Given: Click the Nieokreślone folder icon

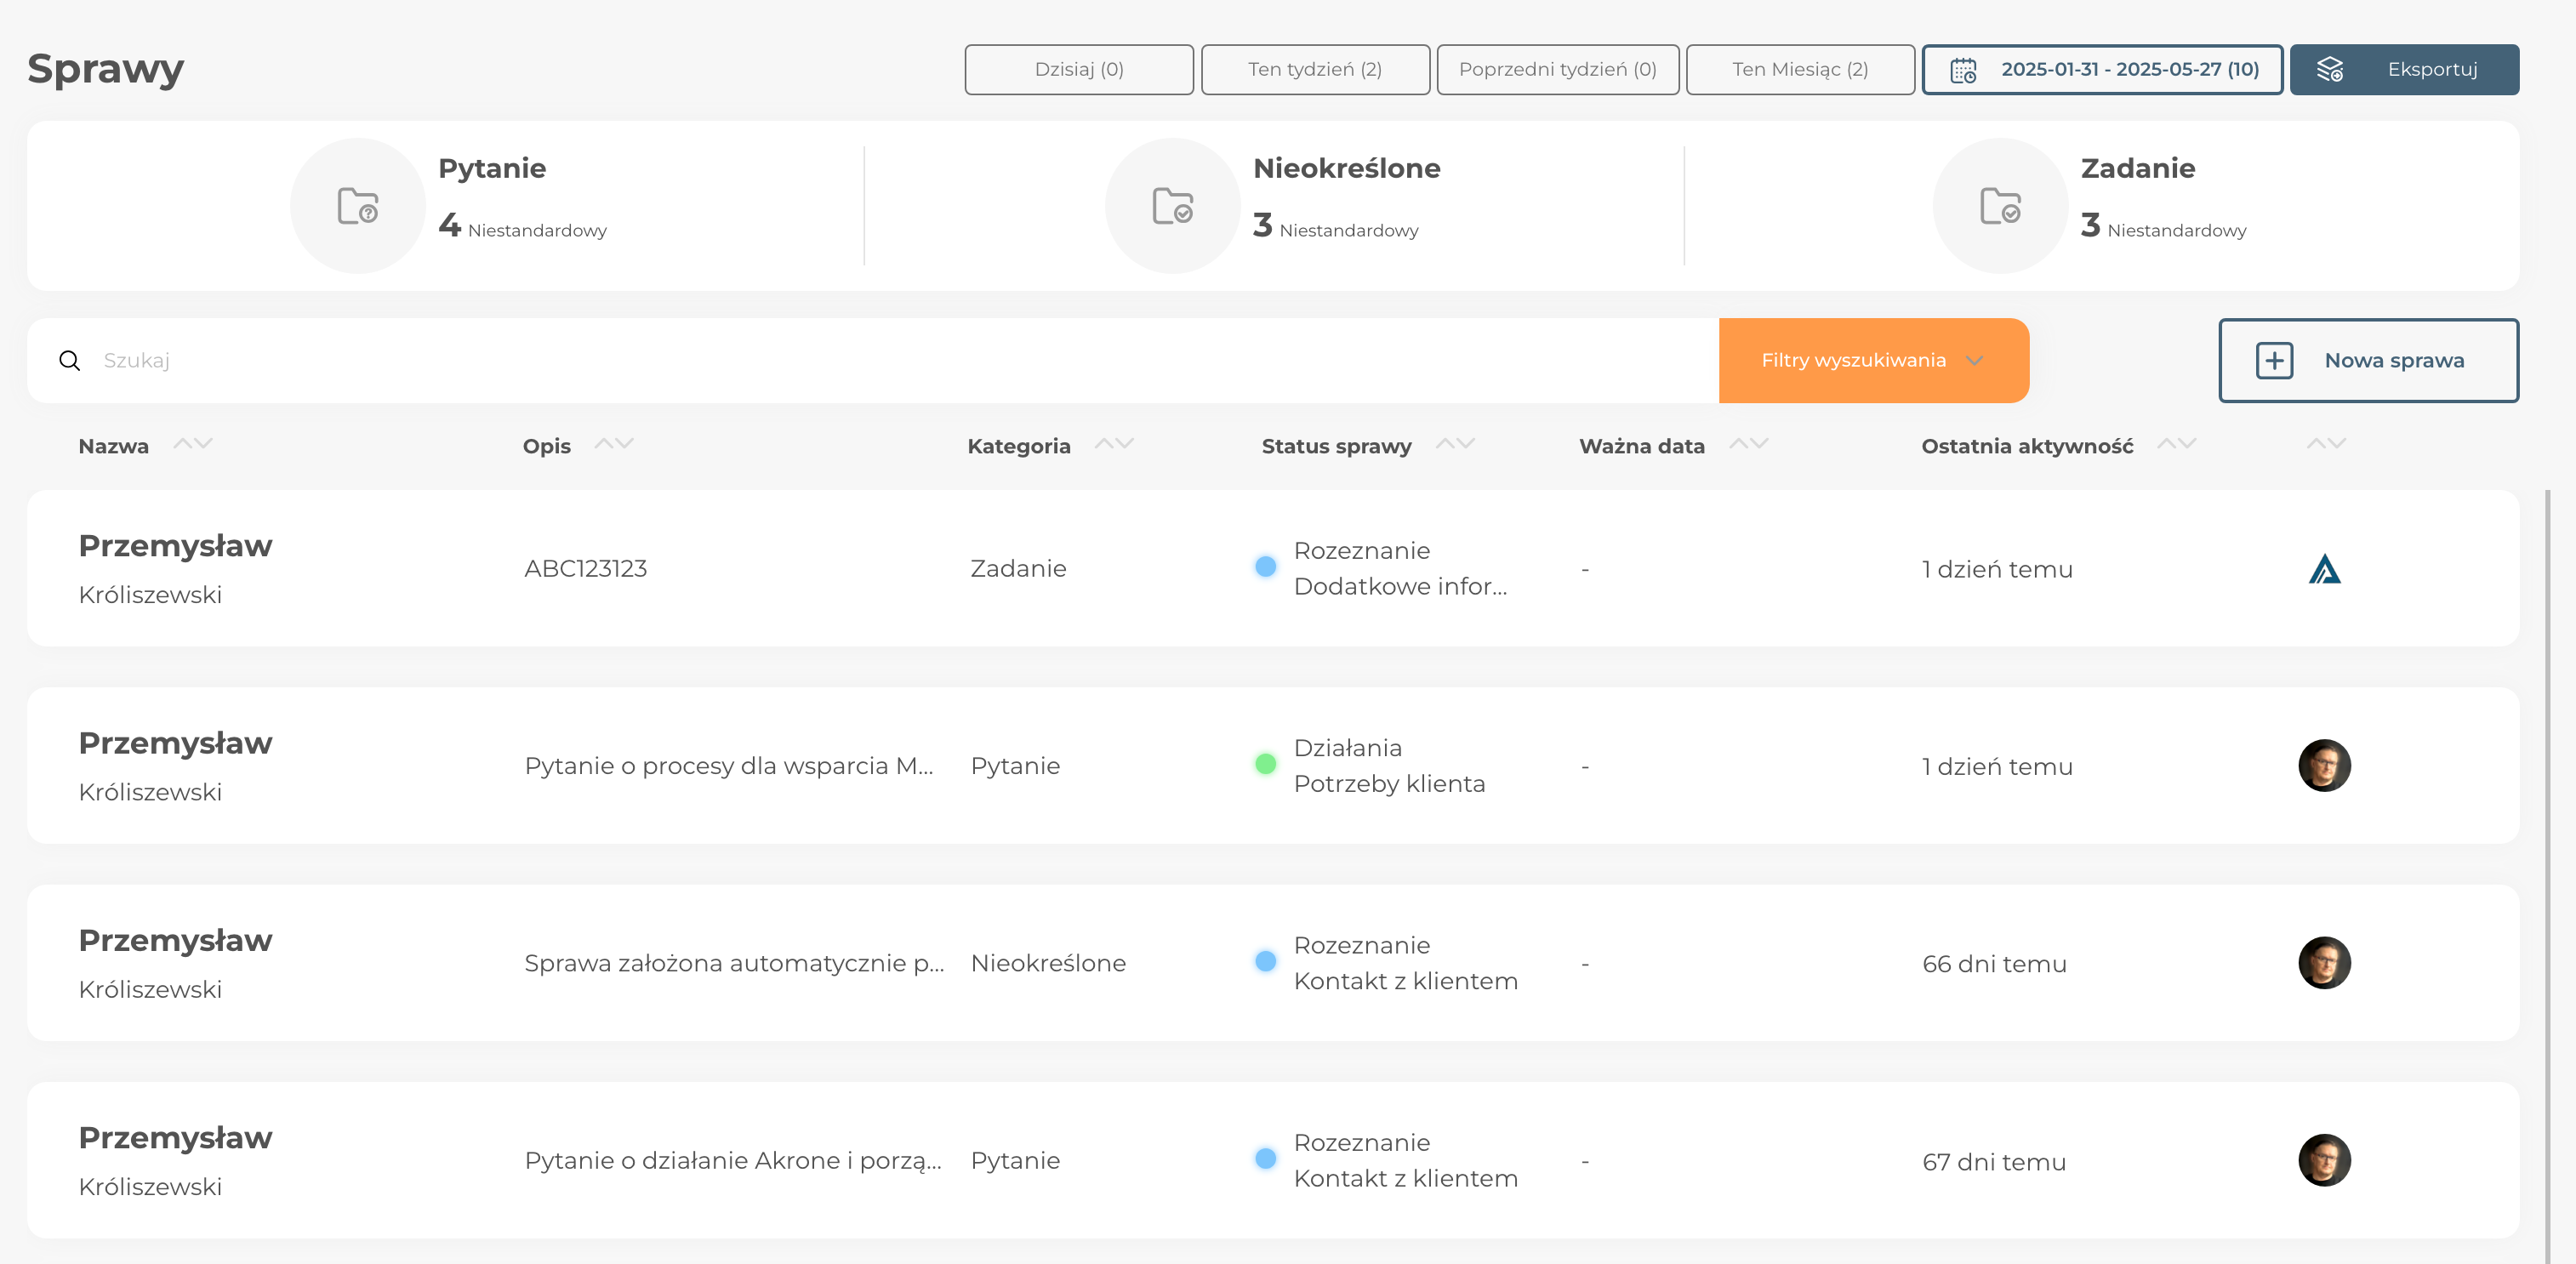Looking at the screenshot, I should [x=1172, y=206].
